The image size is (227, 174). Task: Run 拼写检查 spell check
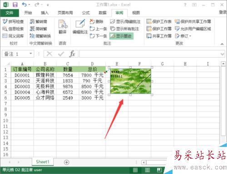click(x=13, y=22)
